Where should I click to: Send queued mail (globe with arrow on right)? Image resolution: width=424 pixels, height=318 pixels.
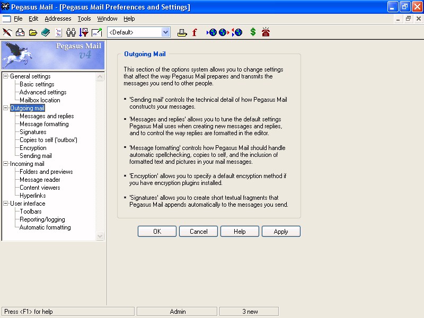pyautogui.click(x=224, y=32)
